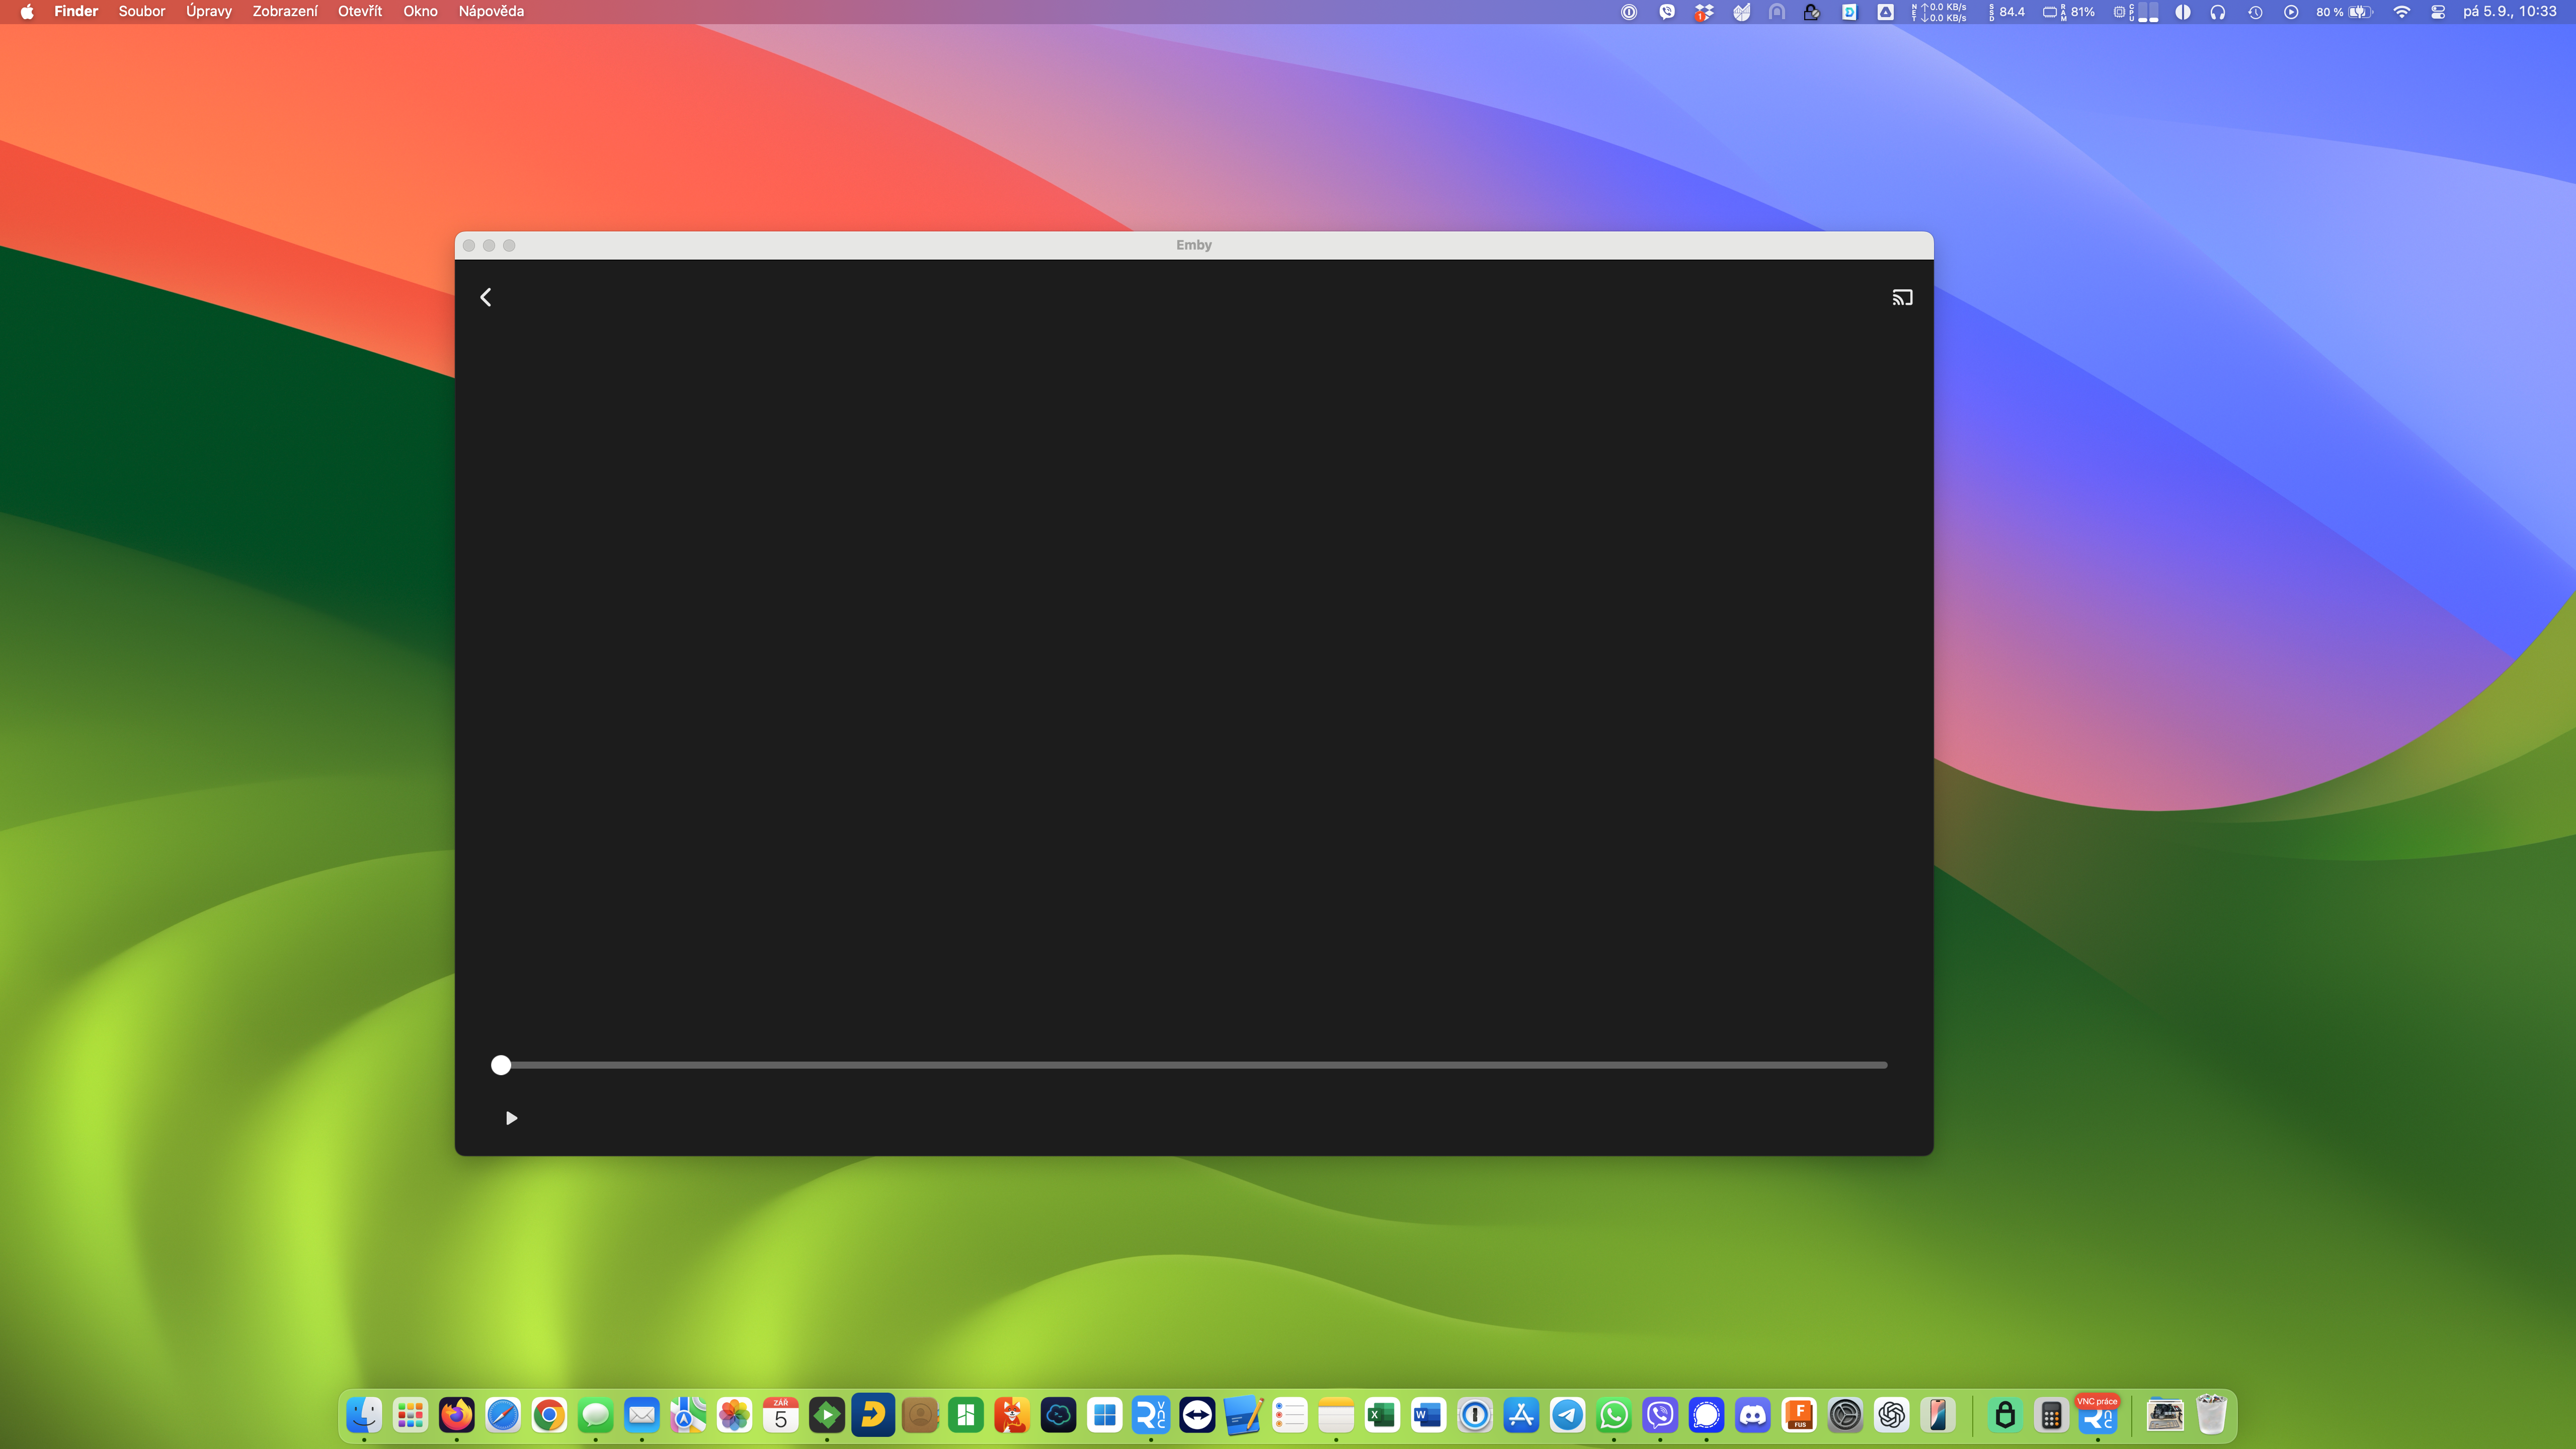
Task: Click the back arrow in Emby player
Action: click(486, 297)
